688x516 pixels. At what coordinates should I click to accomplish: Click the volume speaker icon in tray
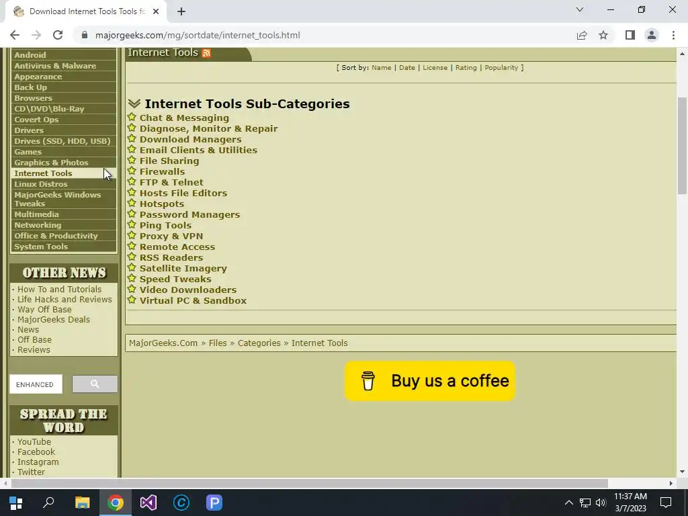click(x=601, y=503)
